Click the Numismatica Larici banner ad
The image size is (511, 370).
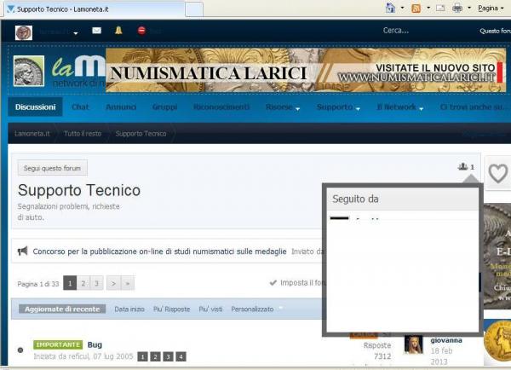(x=306, y=70)
